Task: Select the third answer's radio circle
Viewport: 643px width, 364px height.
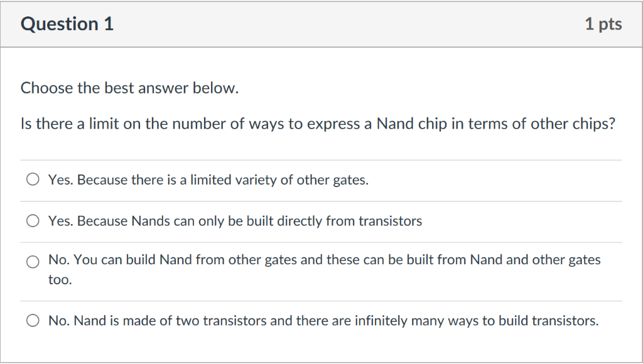Action: [32, 262]
